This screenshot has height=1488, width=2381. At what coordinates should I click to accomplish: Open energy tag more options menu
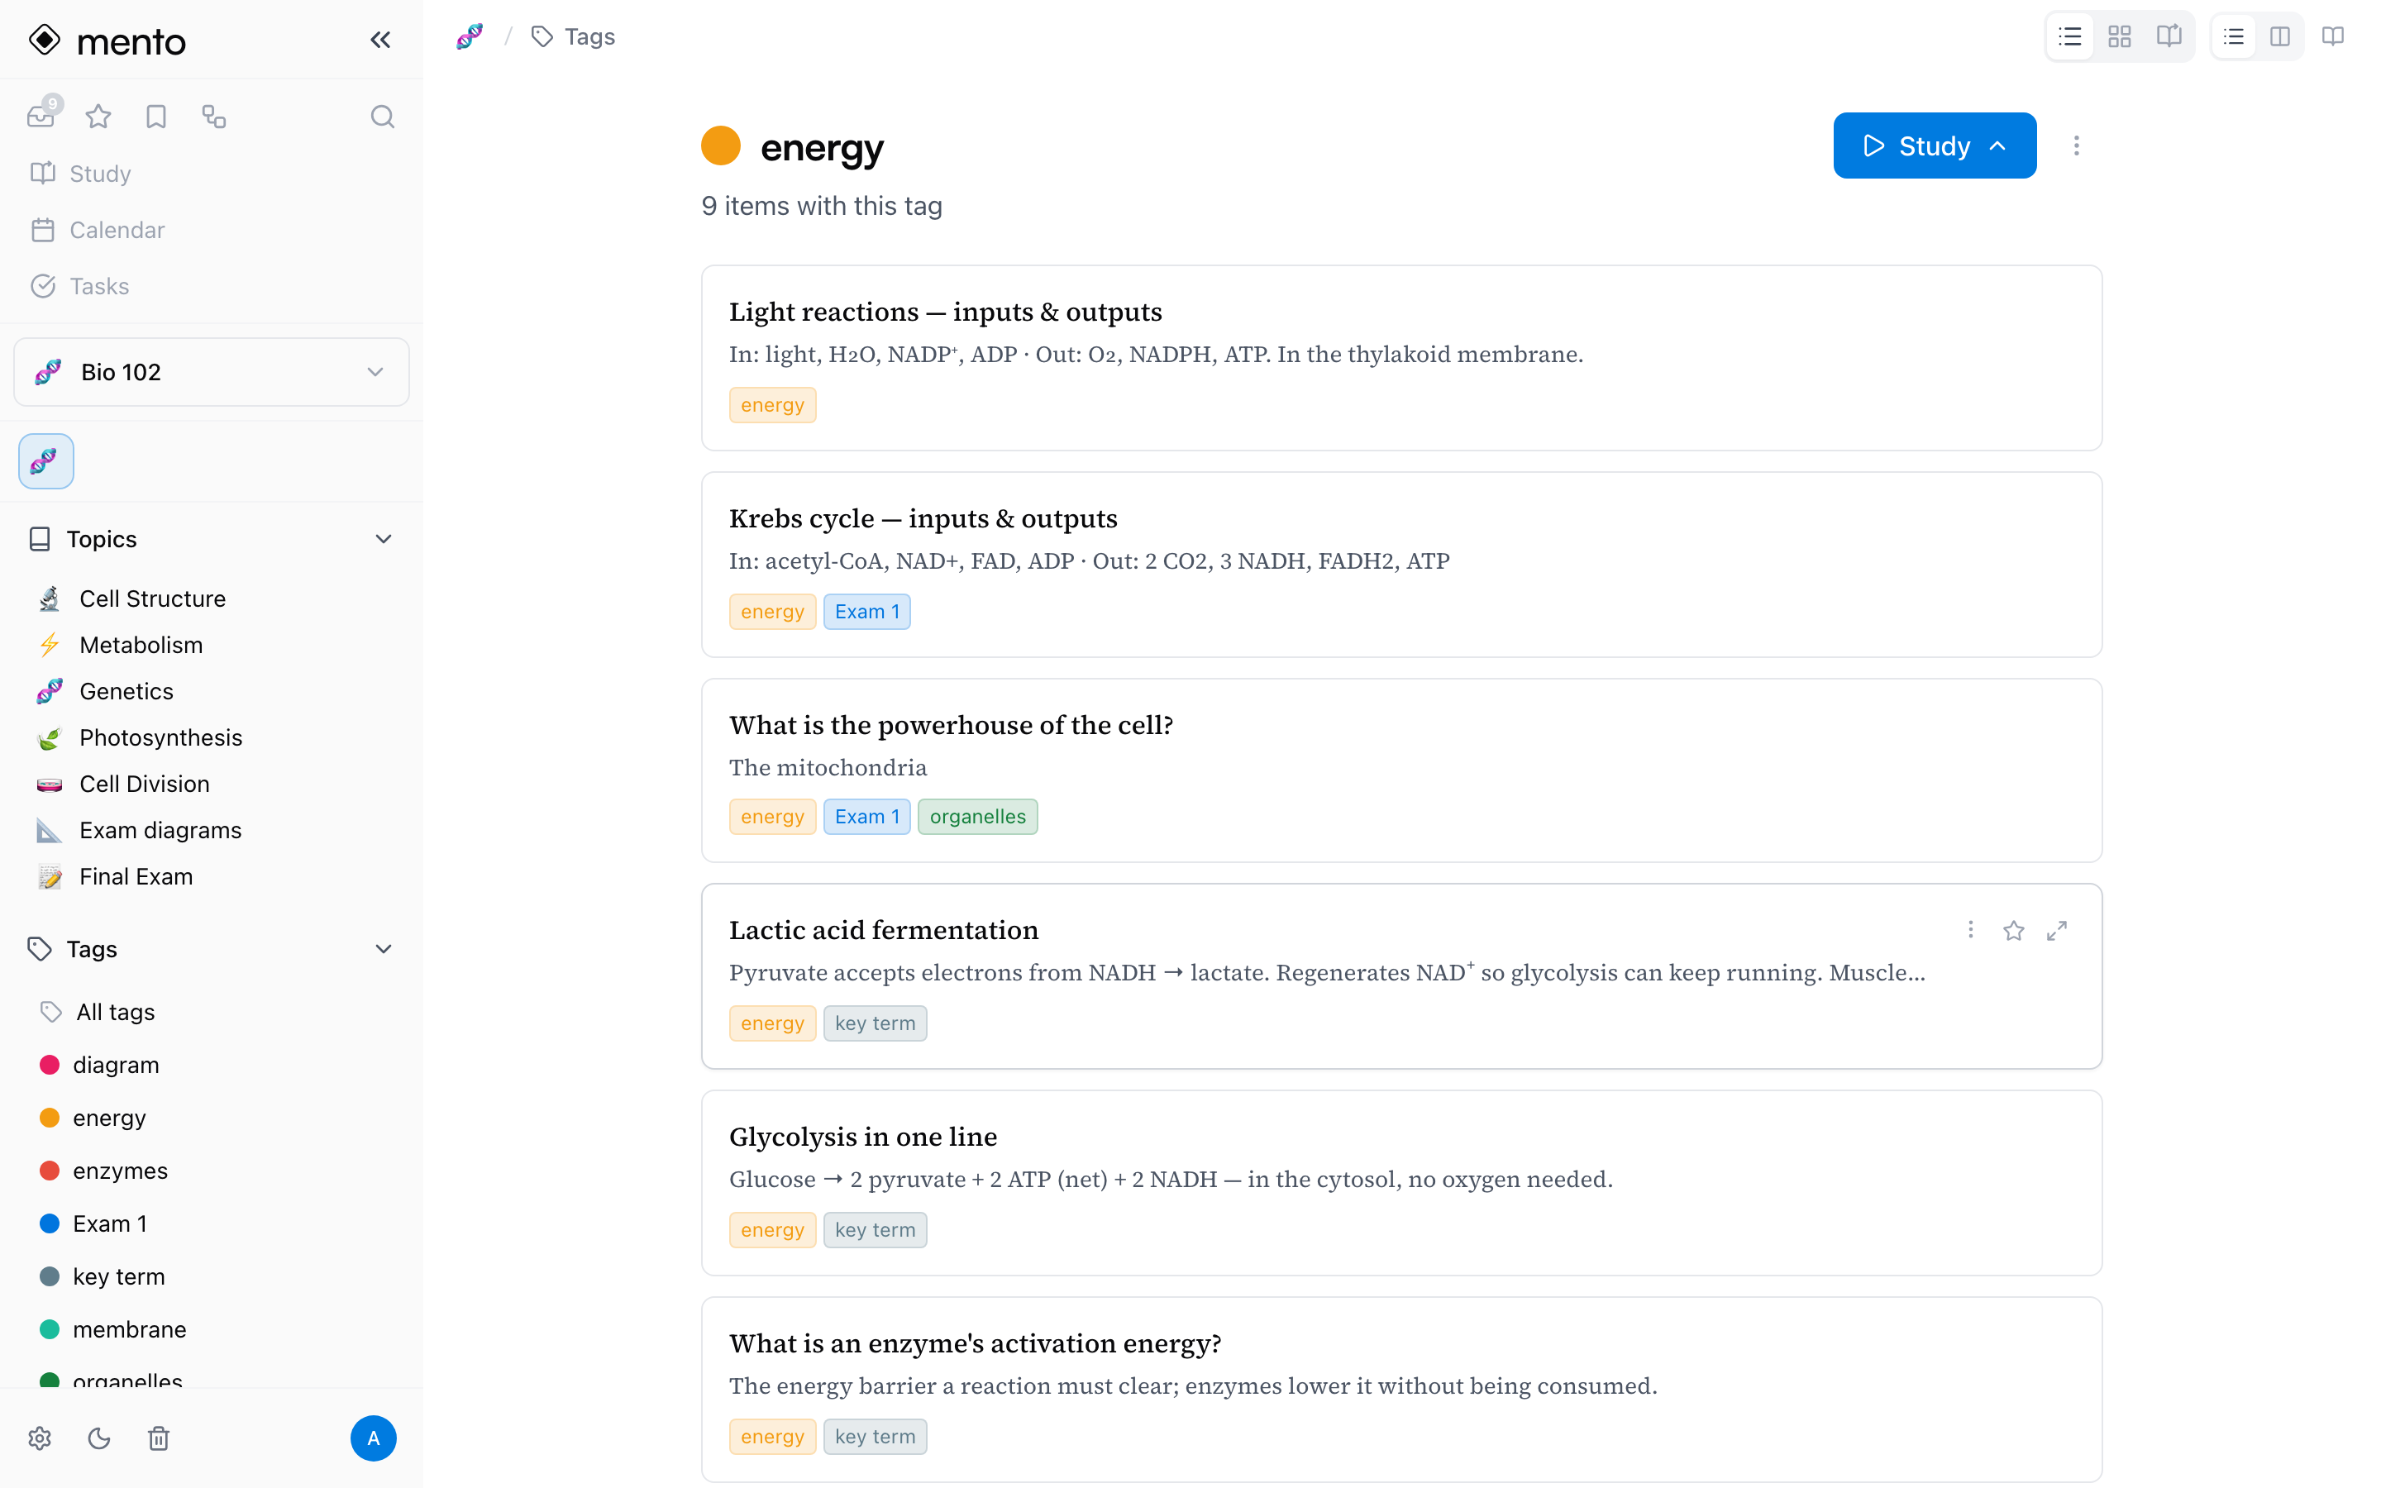point(2076,145)
